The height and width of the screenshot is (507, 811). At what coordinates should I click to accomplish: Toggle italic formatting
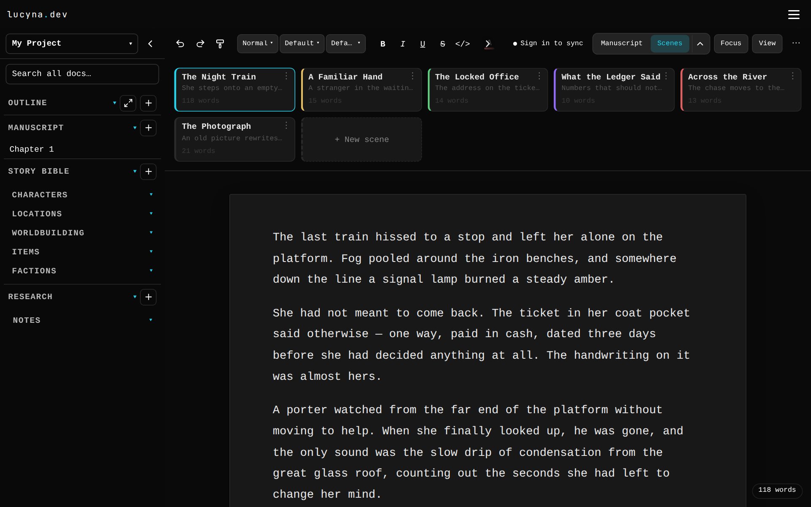[403, 44]
